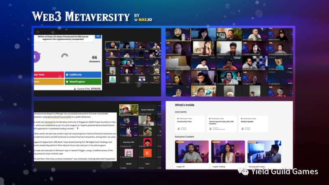Viewport: 329px width, 185px height.
Task: Open the Community Time live event card
Action: coord(190,124)
